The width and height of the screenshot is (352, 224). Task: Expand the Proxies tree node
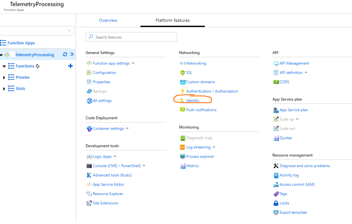(4, 78)
